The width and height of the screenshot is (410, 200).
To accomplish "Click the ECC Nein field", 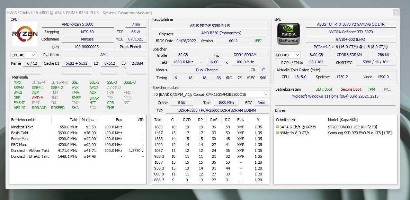I will 261,103.
